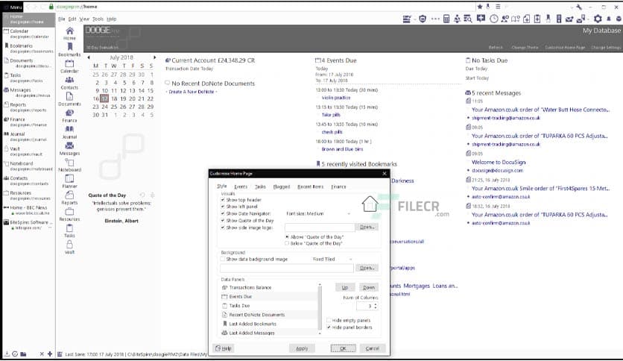Click the background image path field
Viewport: 623px width, 361px height.
(x=286, y=268)
